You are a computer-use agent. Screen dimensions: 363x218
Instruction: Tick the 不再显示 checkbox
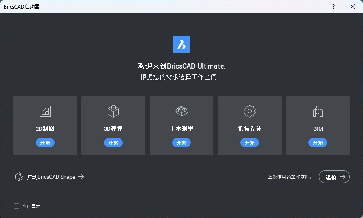coord(17,206)
